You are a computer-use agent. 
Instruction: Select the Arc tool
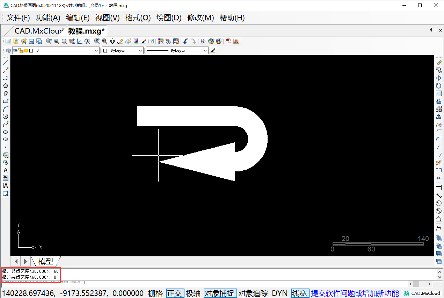tap(6, 109)
